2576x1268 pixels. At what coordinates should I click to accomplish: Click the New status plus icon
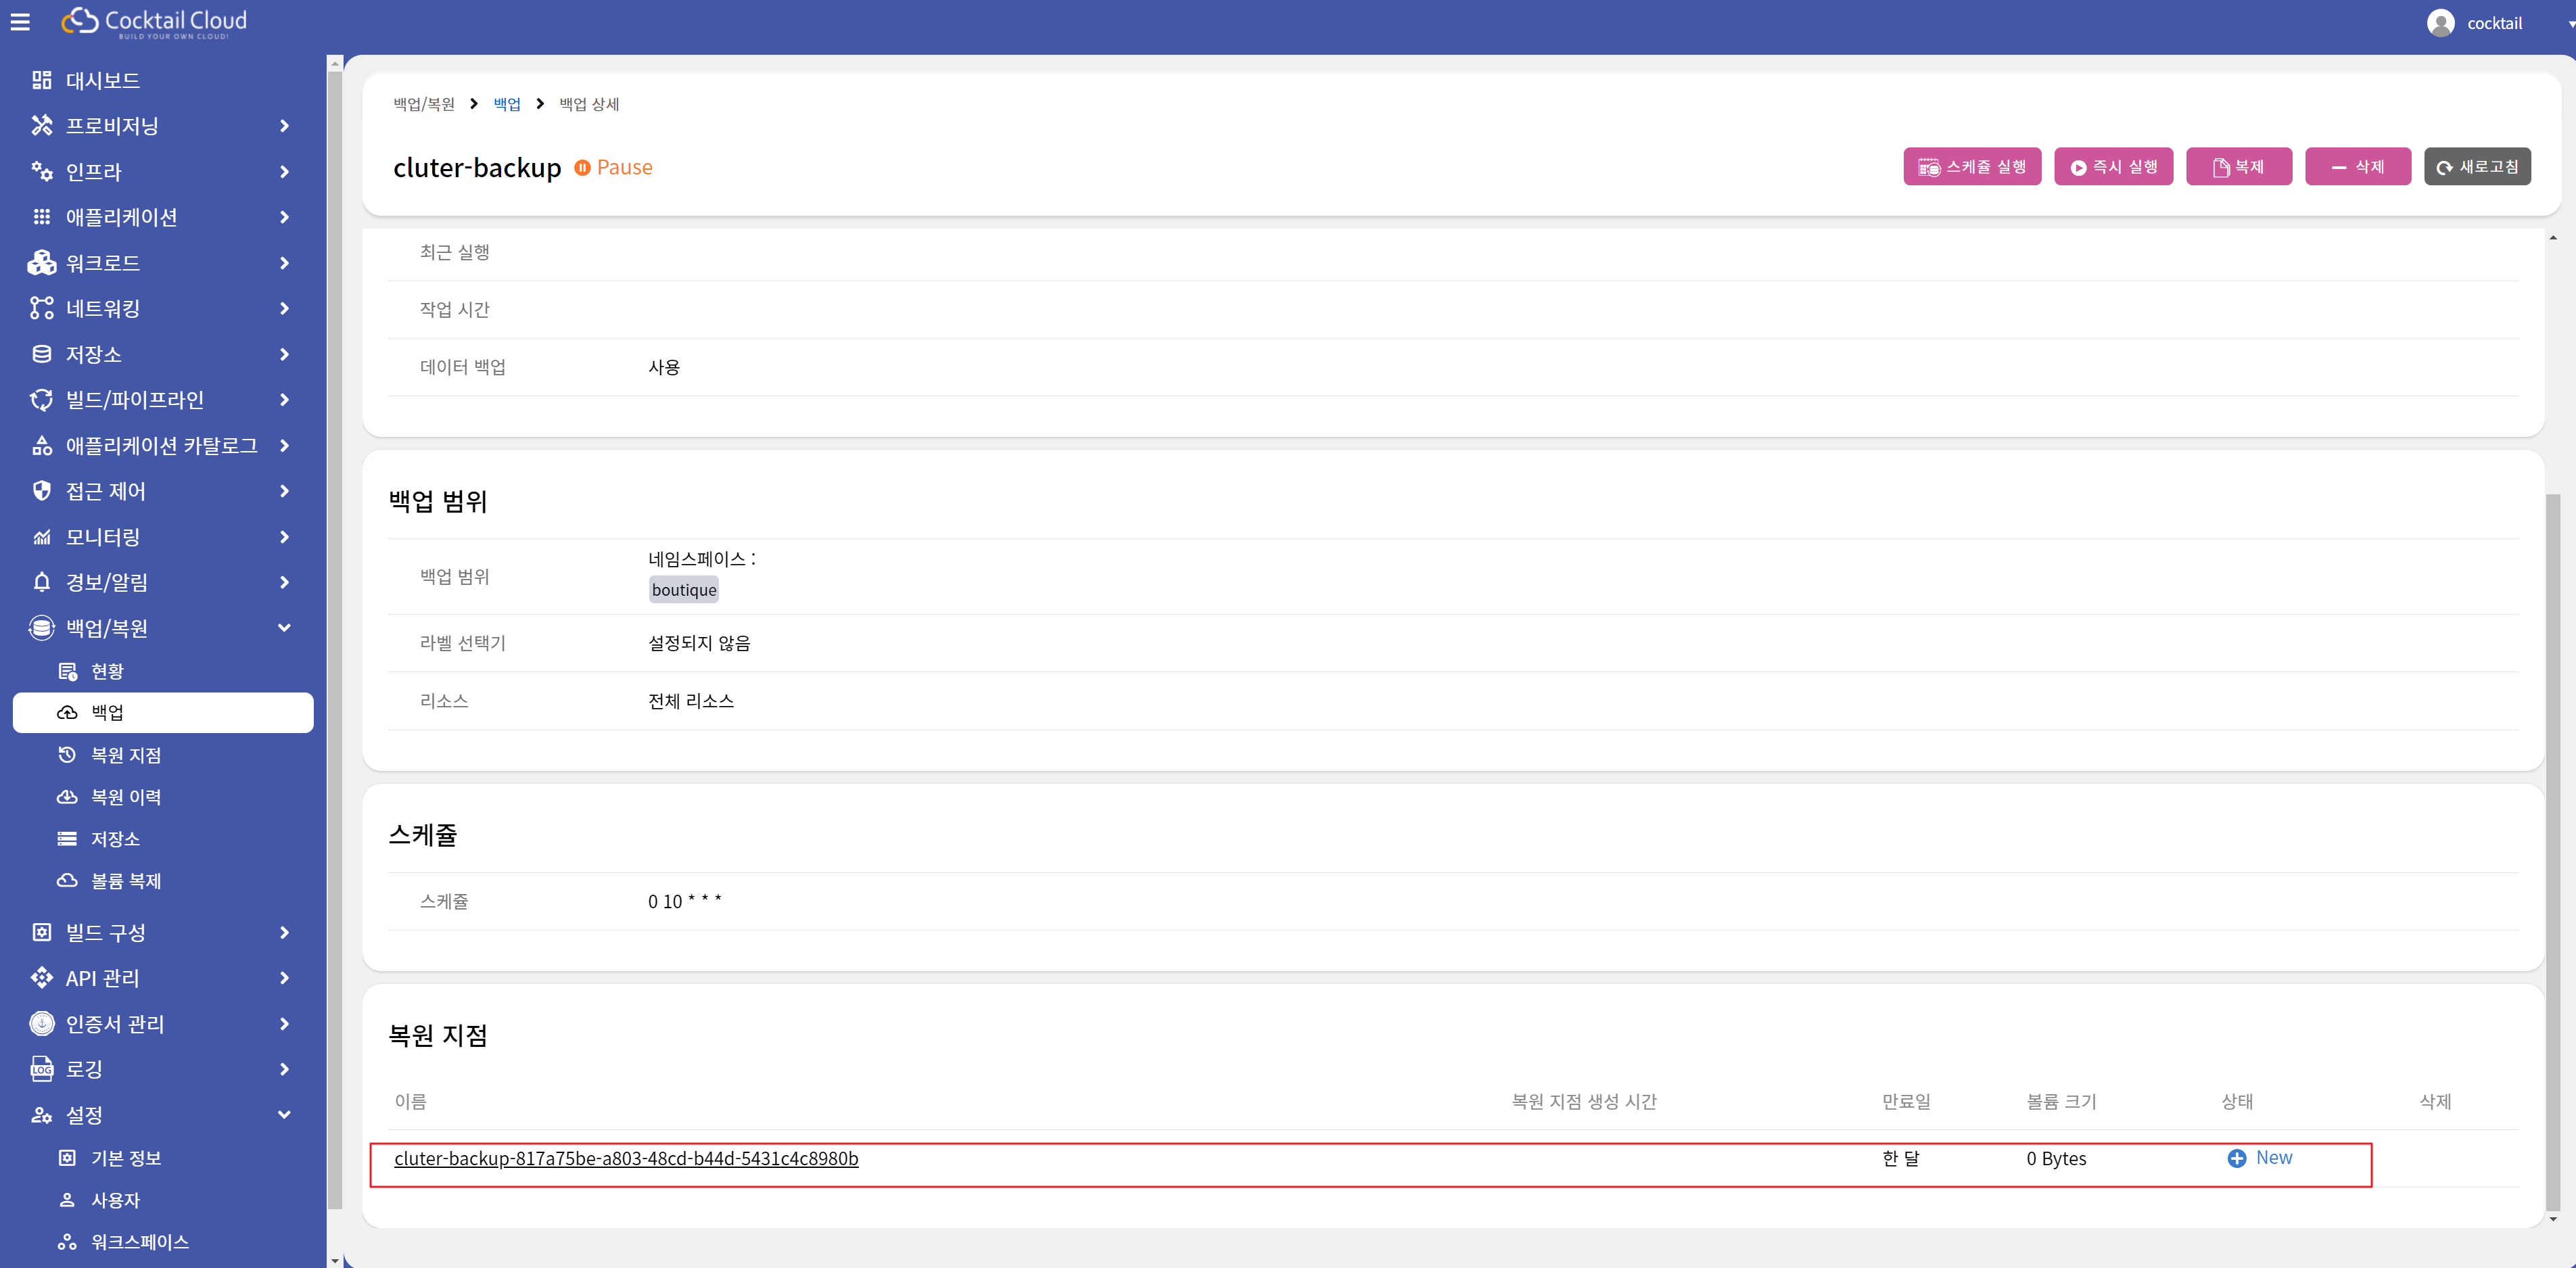(x=2236, y=1158)
